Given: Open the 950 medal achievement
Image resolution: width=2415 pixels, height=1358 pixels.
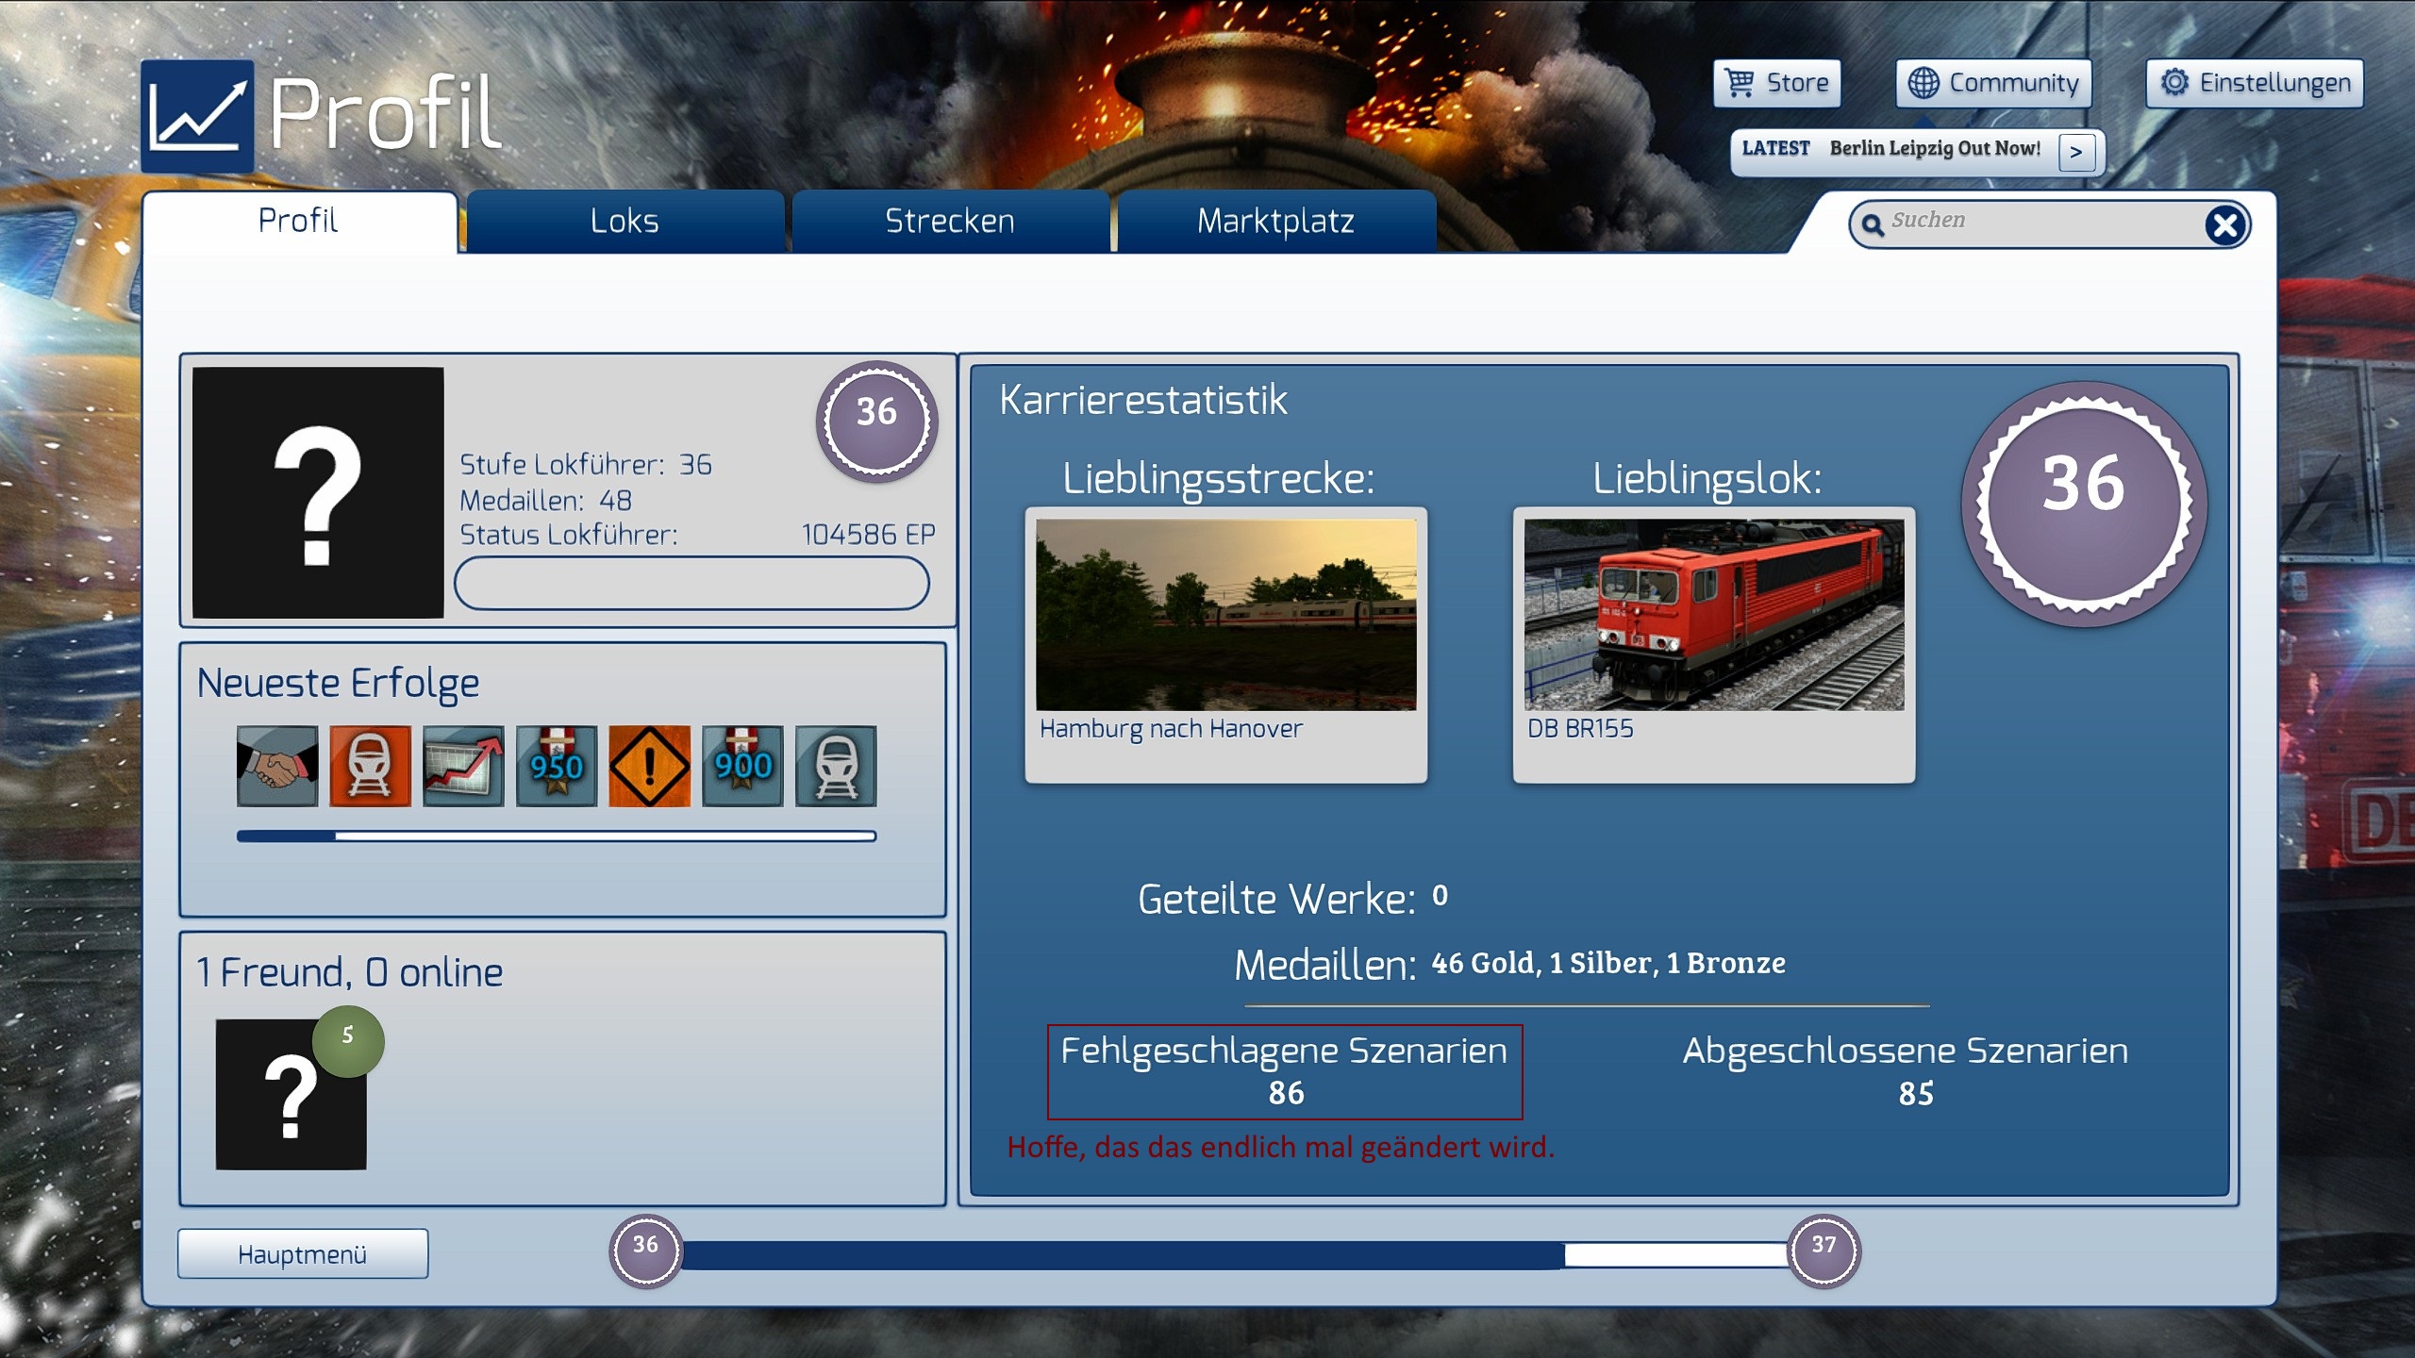Looking at the screenshot, I should [557, 766].
